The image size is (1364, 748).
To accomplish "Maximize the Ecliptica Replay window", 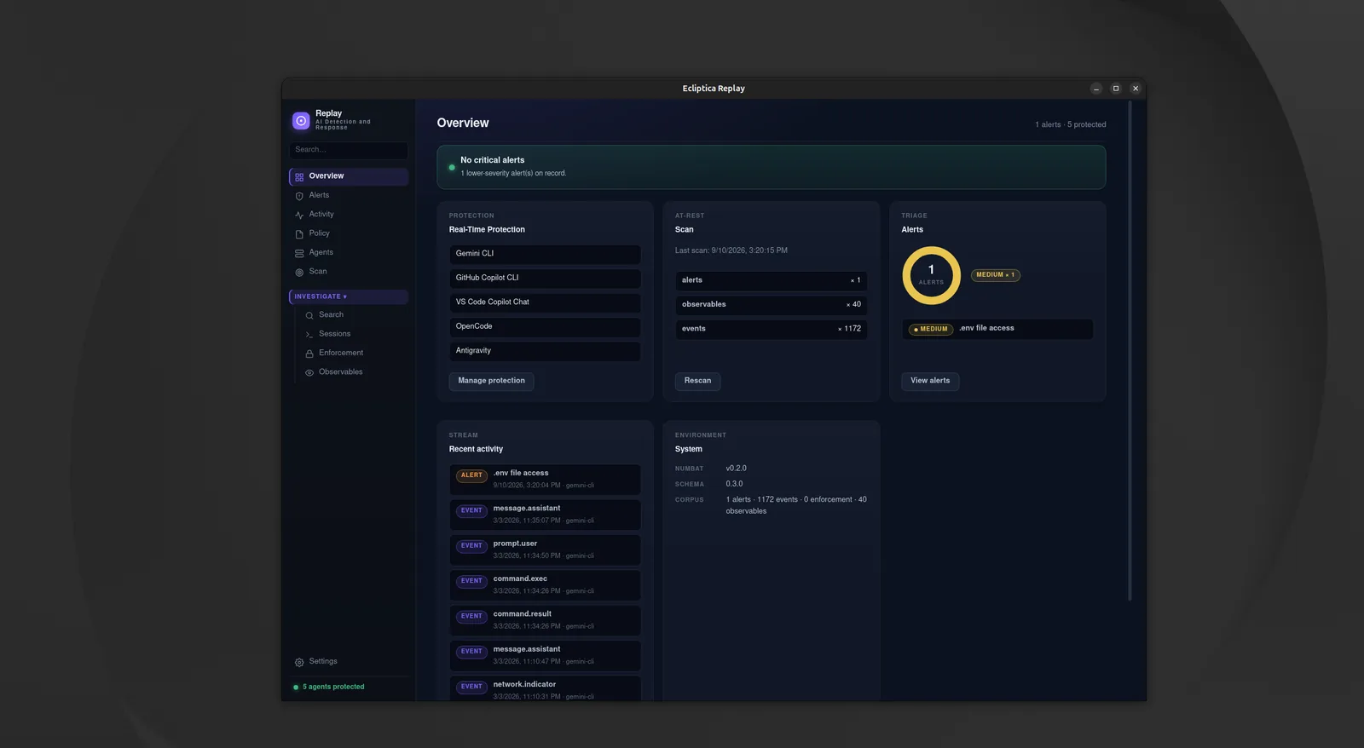I will click(1116, 89).
